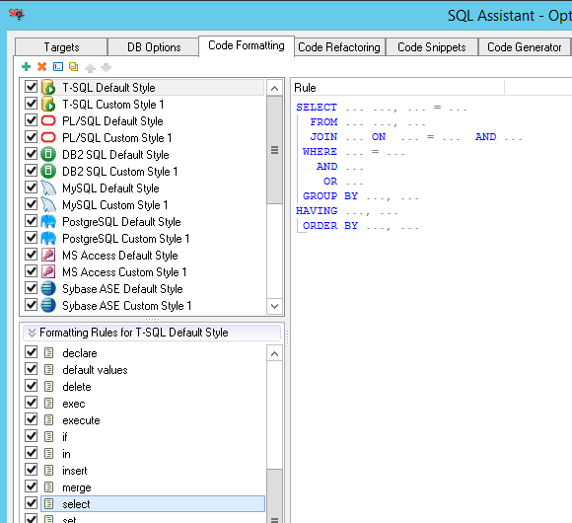
Task: Select the Code Formatting tab
Action: point(247,45)
